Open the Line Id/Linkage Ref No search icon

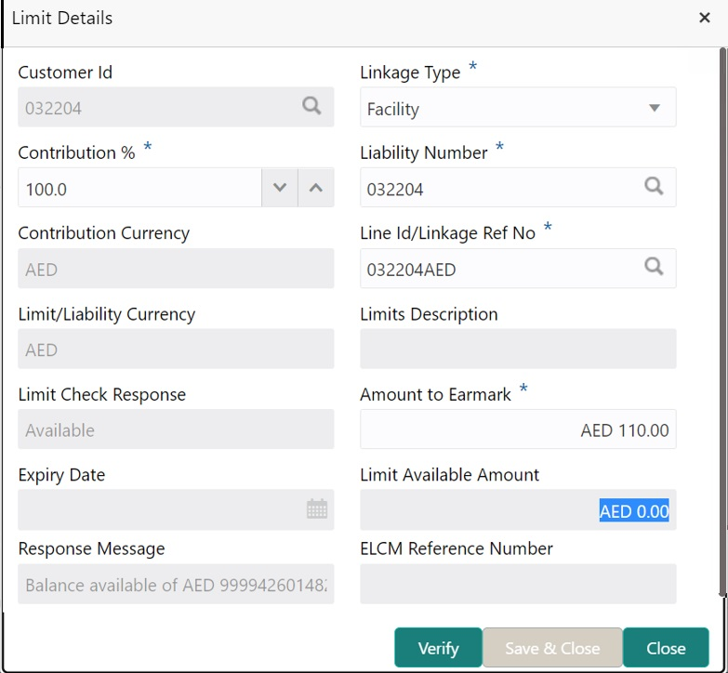[x=654, y=267]
